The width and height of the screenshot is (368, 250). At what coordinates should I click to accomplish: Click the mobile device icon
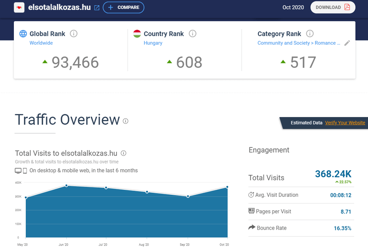coord(25,171)
